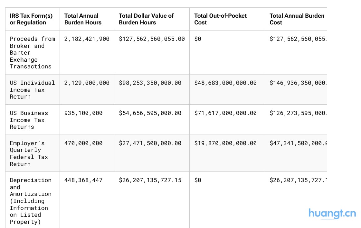
Task: Click the 'Total Annual Burden Cost' header
Action: coord(296,19)
